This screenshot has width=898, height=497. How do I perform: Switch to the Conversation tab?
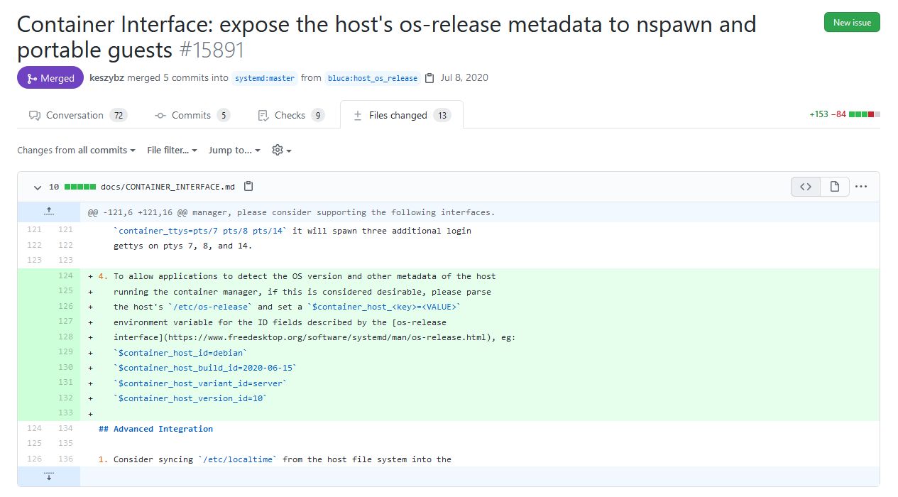point(77,115)
